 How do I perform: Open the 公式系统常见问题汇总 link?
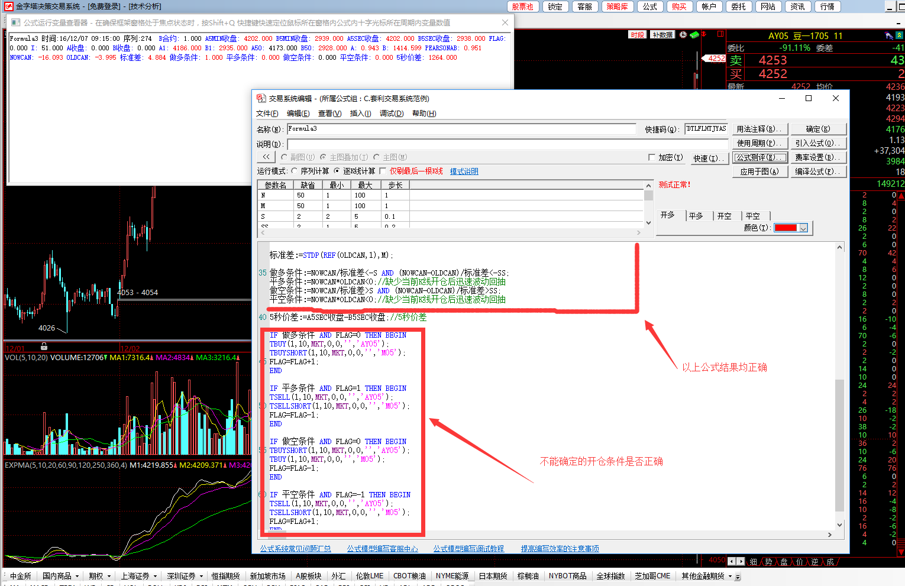coord(296,549)
